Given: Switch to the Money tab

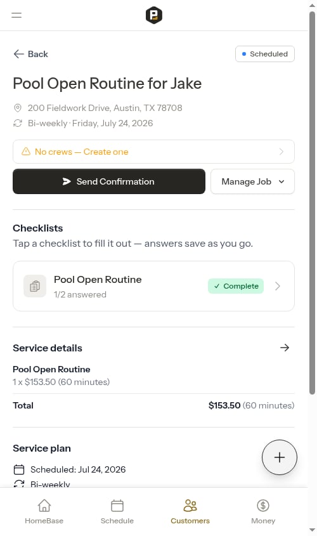Looking at the screenshot, I should click(263, 511).
